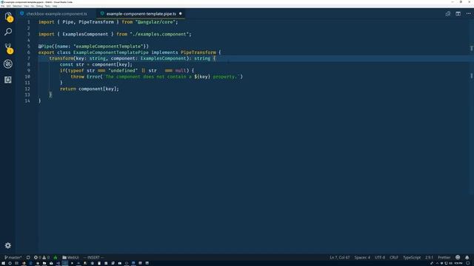Click the synchronize changes icon in status bar

(28, 258)
